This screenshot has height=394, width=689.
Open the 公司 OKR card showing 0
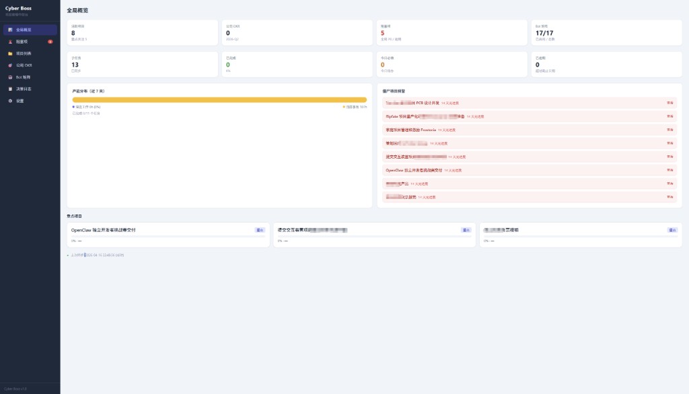297,32
